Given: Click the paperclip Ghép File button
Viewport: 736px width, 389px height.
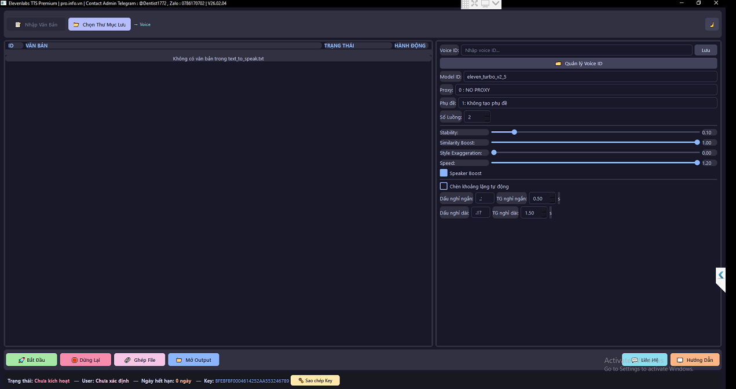Looking at the screenshot, I should pyautogui.click(x=140, y=360).
